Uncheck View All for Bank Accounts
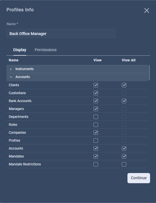156x203 pixels. coord(124,101)
